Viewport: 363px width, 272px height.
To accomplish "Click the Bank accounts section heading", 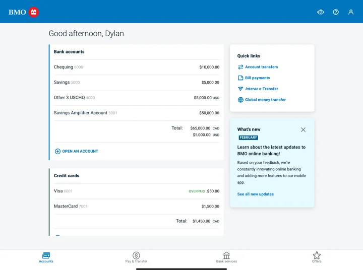I will pyautogui.click(x=69, y=52).
